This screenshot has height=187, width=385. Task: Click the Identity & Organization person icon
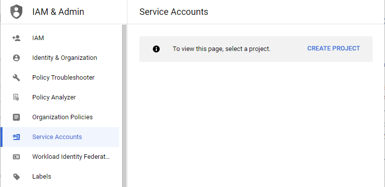(x=16, y=58)
